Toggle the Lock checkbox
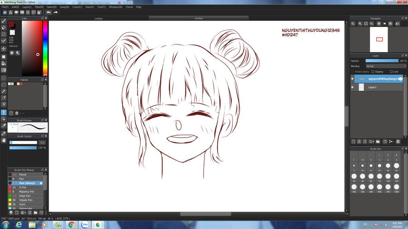This screenshot has width=408, height=229. pyautogui.click(x=391, y=72)
